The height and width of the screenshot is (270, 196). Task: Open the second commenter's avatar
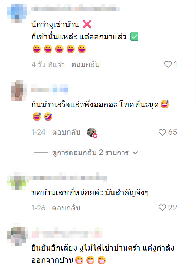[x=19, y=90]
